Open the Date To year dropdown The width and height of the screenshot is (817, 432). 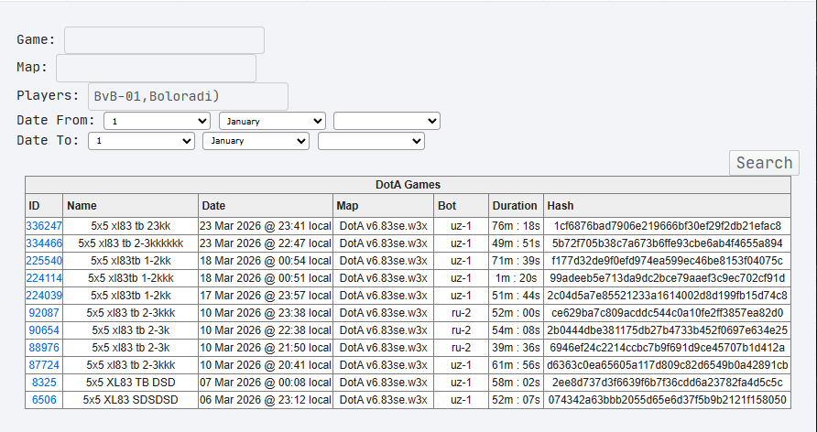(371, 142)
